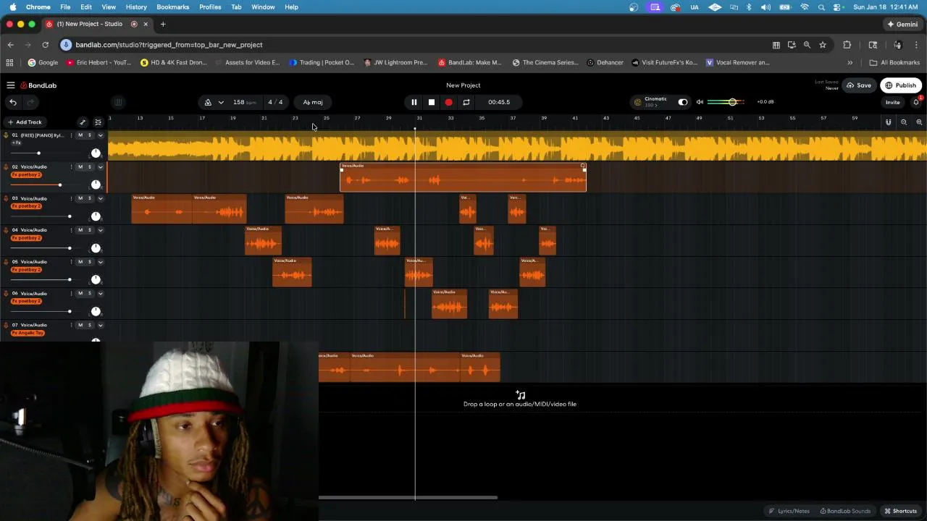Expand track 07 options chevron
927x521 pixels.
[x=100, y=325]
